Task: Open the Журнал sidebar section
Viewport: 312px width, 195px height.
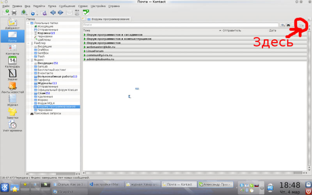Action: (12, 101)
